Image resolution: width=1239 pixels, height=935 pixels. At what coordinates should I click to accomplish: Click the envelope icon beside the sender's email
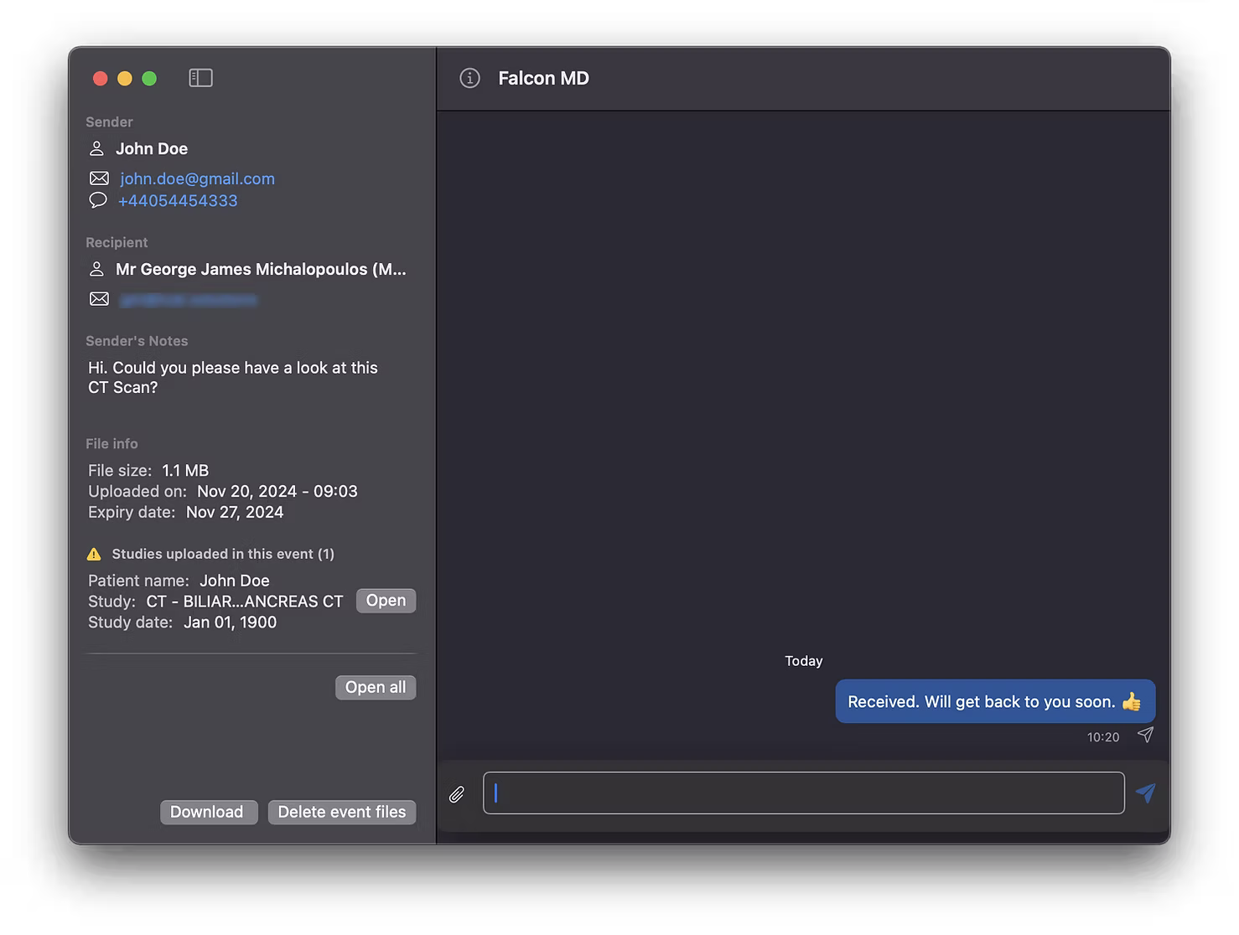tap(98, 178)
